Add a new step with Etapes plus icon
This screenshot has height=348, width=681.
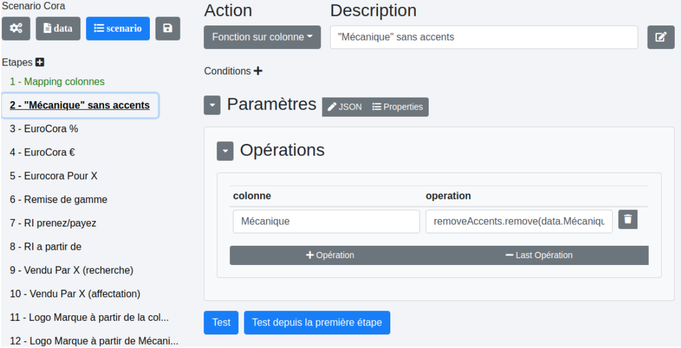click(40, 62)
